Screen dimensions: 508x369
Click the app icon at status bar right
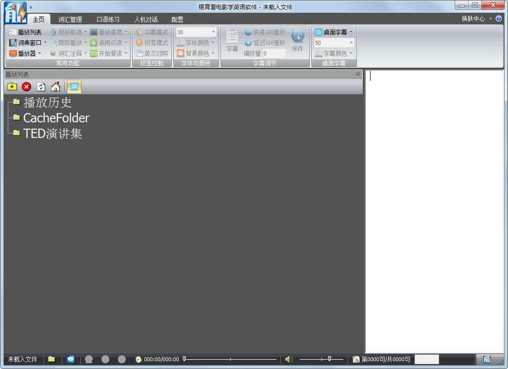487,359
